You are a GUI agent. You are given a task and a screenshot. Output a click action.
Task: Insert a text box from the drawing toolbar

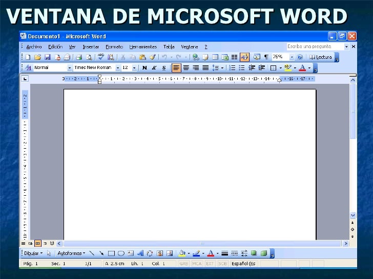131,253
